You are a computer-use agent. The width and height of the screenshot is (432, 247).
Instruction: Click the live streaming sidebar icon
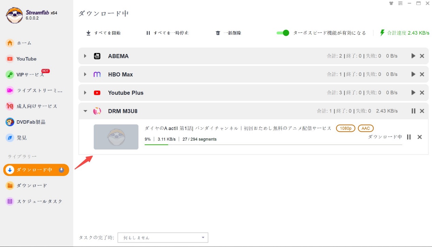(x=10, y=90)
